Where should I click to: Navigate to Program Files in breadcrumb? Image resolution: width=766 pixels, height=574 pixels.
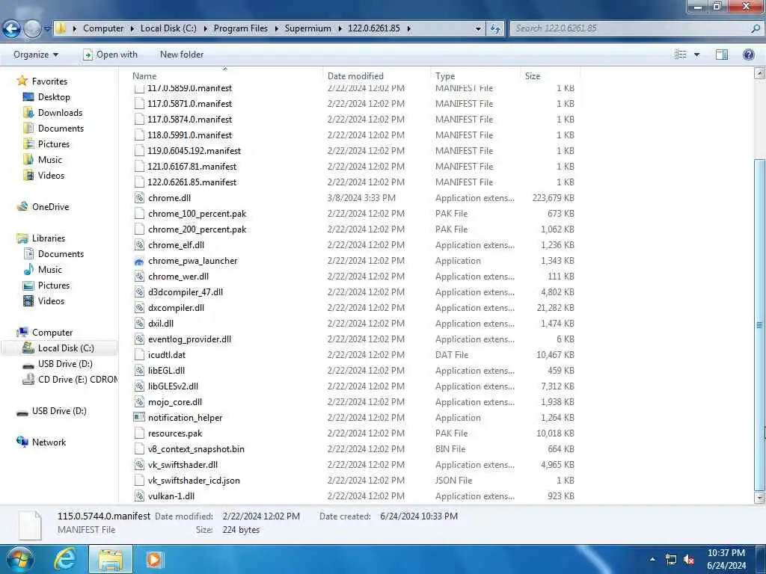point(241,28)
